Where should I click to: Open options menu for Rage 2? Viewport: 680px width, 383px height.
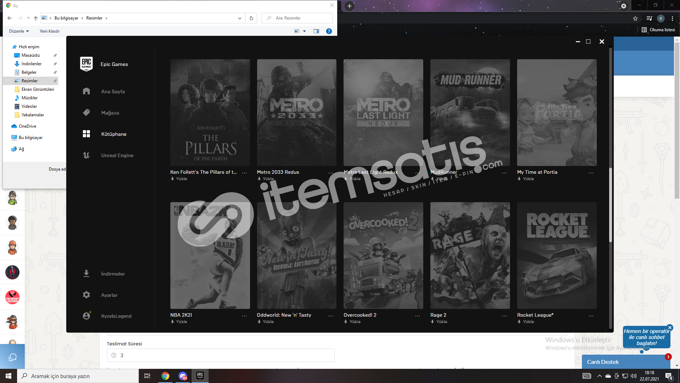(x=504, y=316)
